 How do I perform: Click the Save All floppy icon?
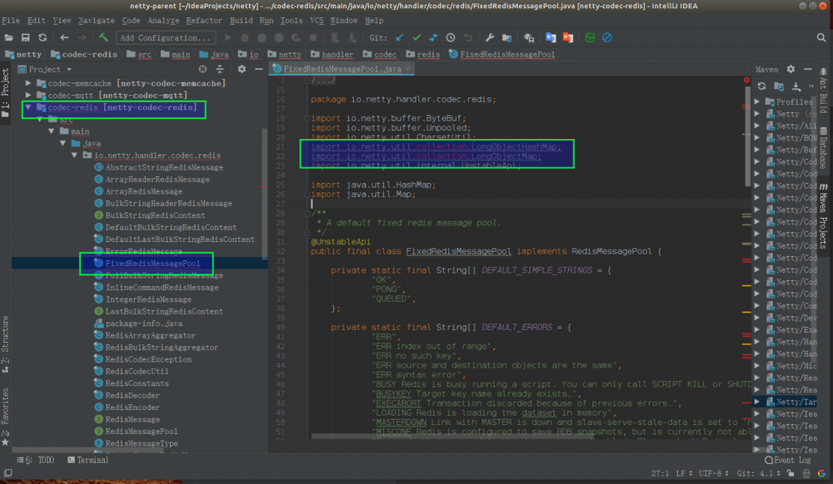click(x=25, y=37)
